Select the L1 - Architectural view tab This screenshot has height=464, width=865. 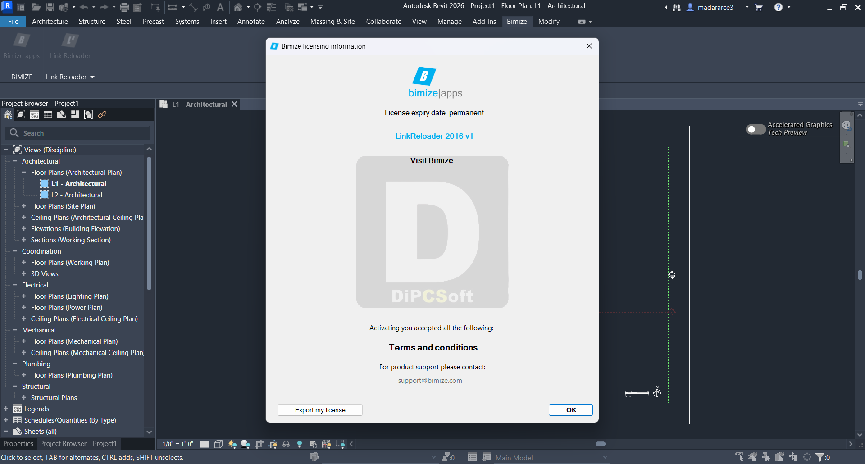(x=200, y=105)
